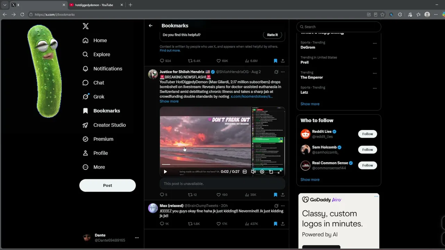This screenshot has width=445, height=250.
Task: Switch to the hotdiggedydemon YouTube tab
Action: point(96,5)
